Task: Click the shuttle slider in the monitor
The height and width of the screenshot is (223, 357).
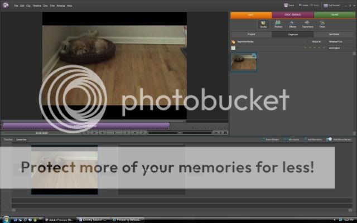Action: tap(180, 133)
